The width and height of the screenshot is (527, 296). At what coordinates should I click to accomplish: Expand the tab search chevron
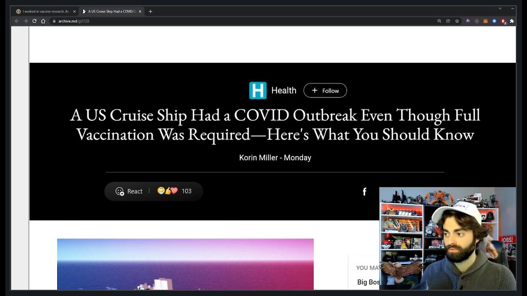pyautogui.click(x=500, y=8)
